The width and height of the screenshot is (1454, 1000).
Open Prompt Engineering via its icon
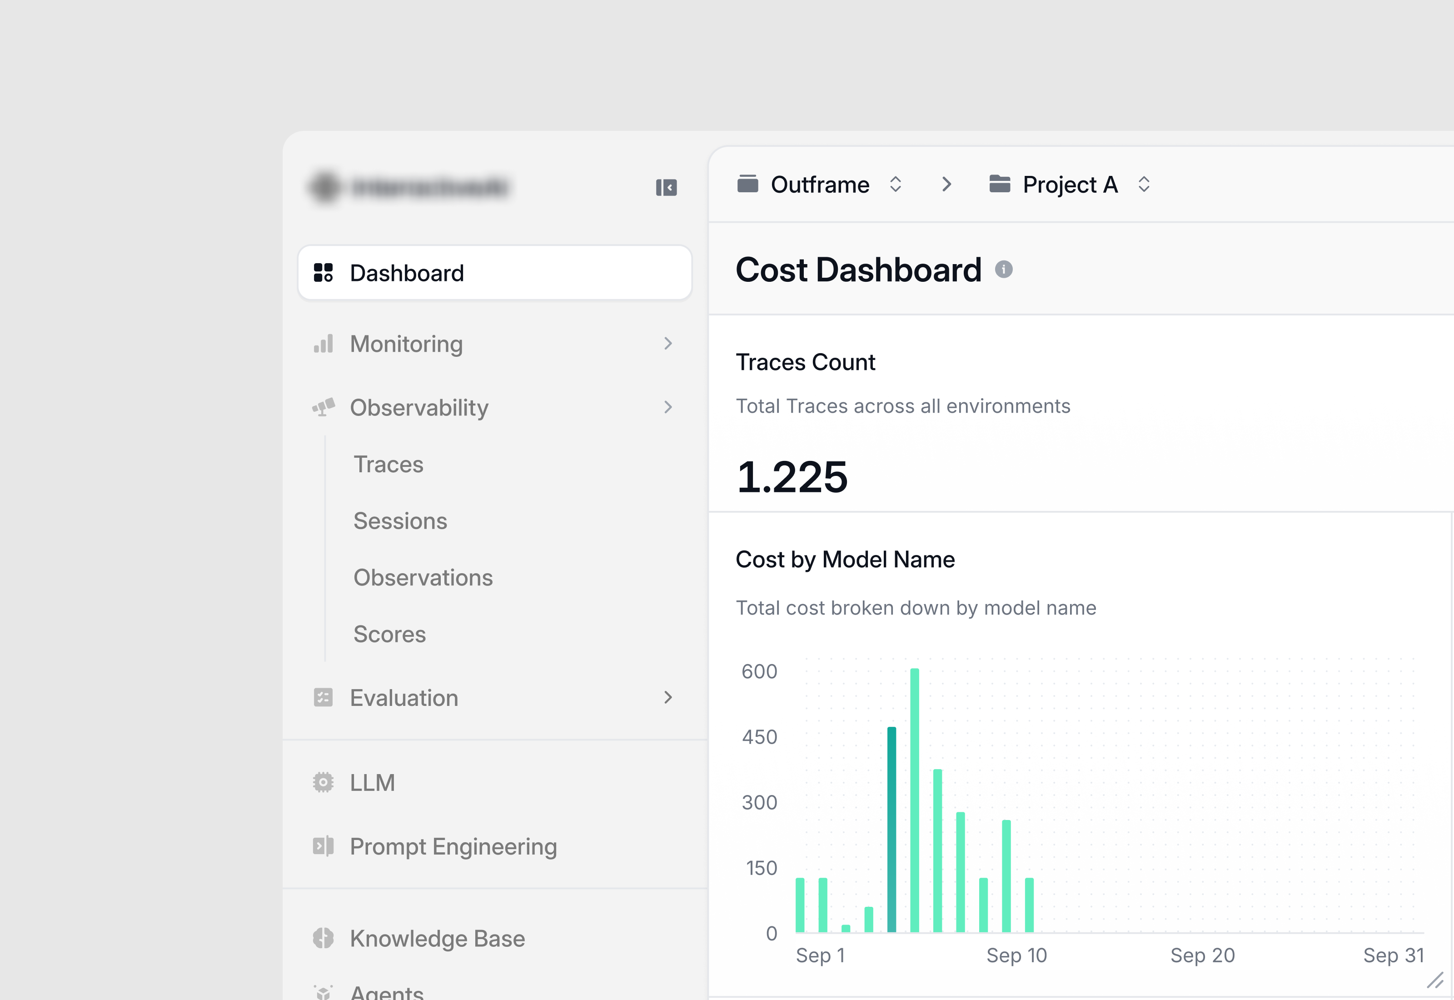click(323, 846)
